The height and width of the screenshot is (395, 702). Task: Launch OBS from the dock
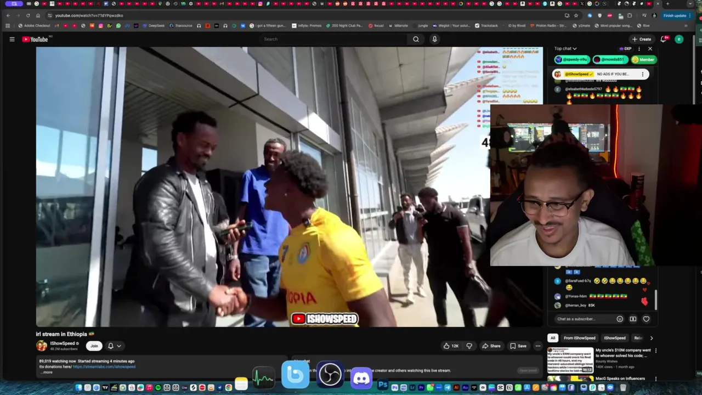[x=330, y=375]
